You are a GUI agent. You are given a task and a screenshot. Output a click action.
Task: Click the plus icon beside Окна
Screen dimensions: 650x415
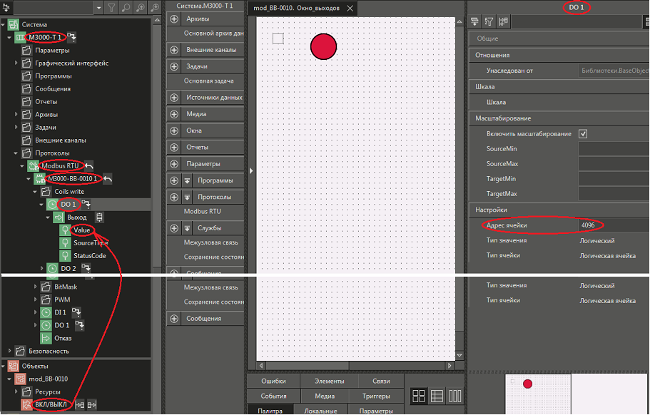pyautogui.click(x=174, y=130)
